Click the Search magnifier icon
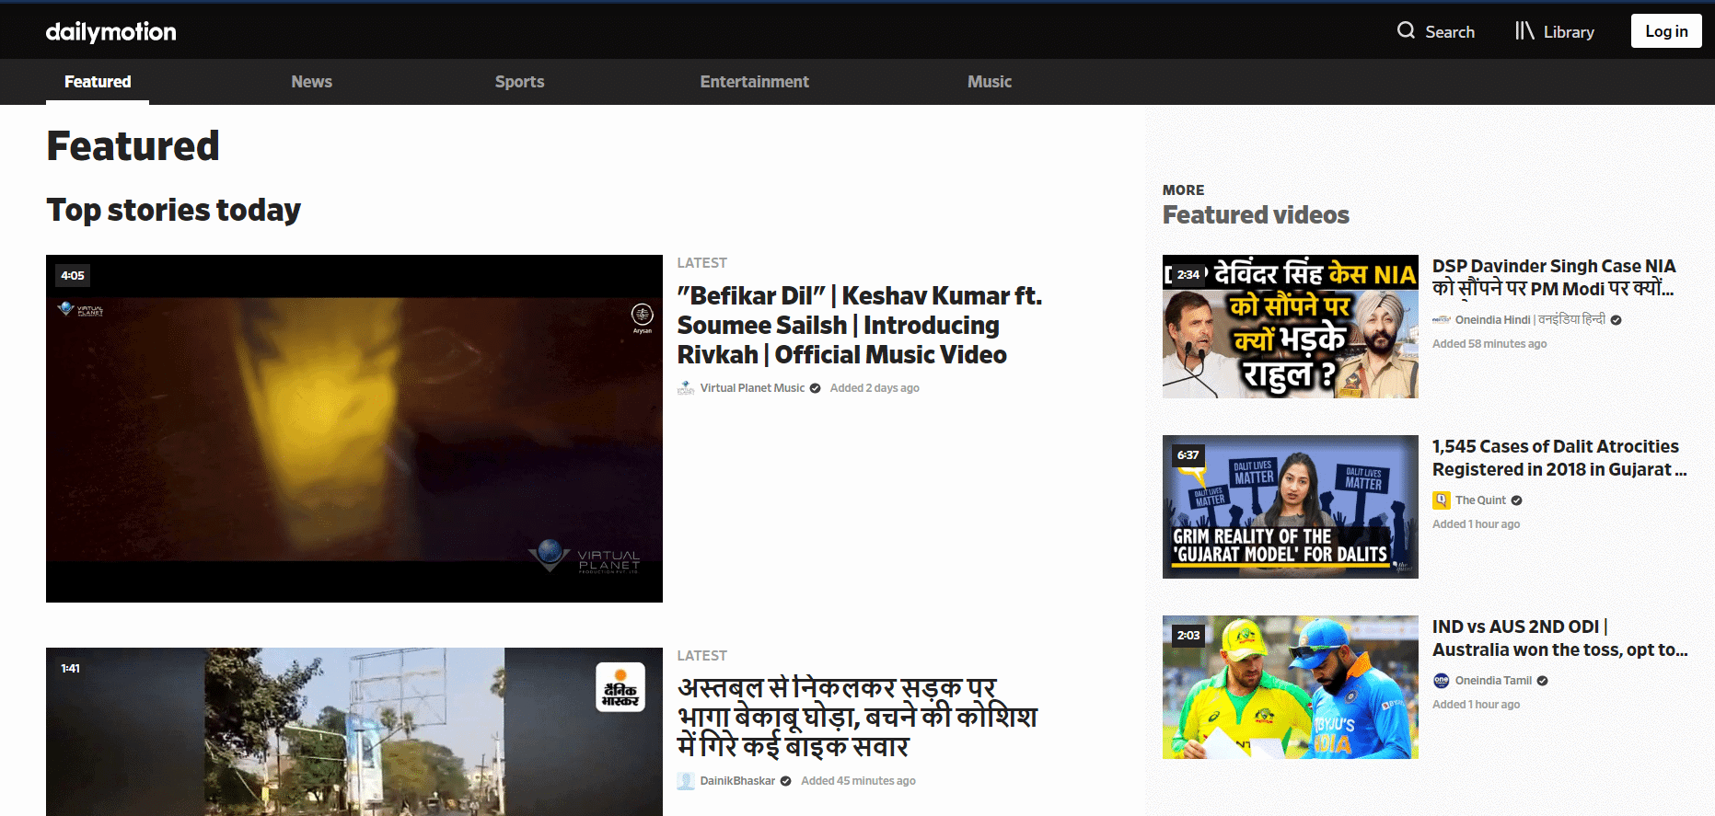 1406,30
